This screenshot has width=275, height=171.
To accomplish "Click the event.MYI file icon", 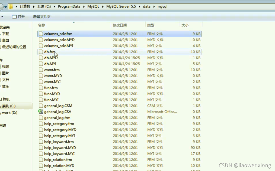I will click(41, 82).
